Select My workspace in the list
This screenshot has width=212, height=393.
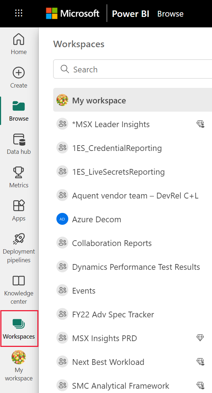(133, 100)
